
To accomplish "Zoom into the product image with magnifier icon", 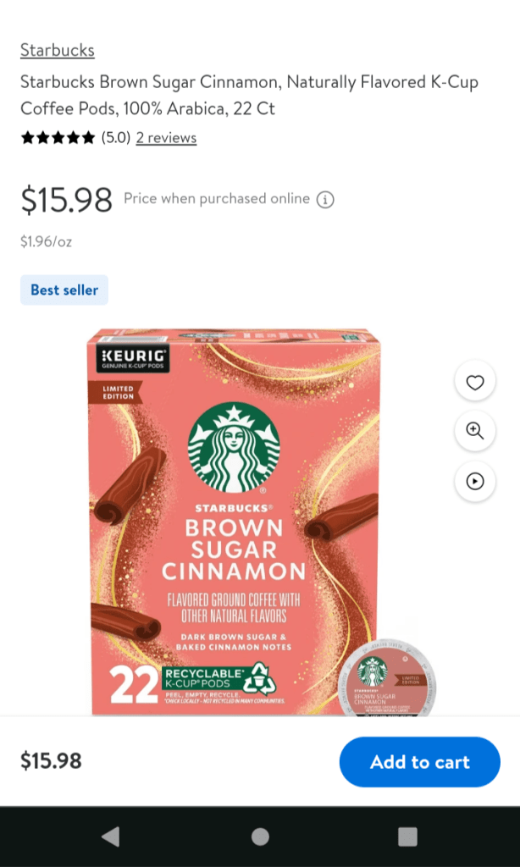I will pos(475,431).
